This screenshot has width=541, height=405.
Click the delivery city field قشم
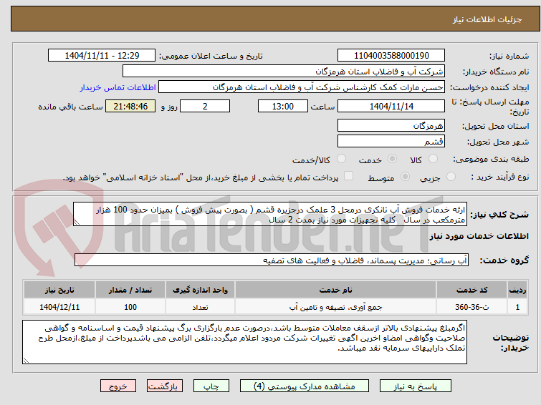[391, 141]
